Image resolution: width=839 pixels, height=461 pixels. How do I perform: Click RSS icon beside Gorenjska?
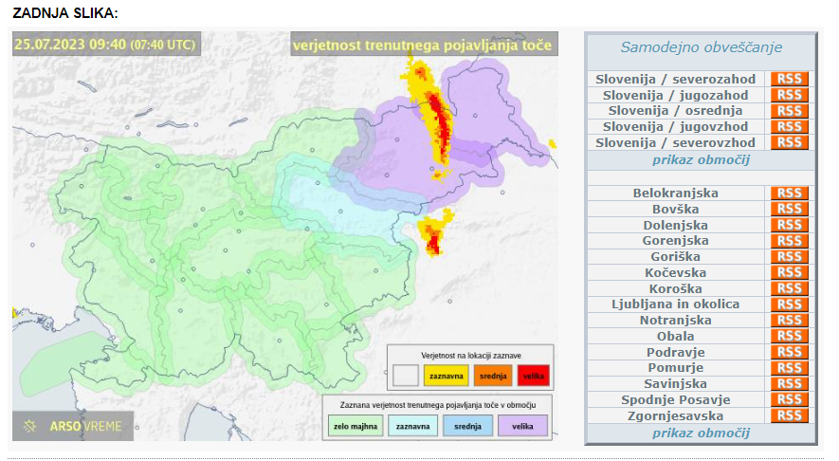click(789, 241)
